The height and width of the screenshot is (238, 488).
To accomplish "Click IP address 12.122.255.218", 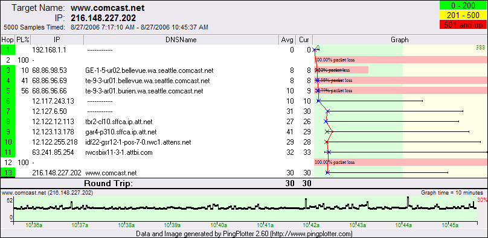I will coord(55,142).
